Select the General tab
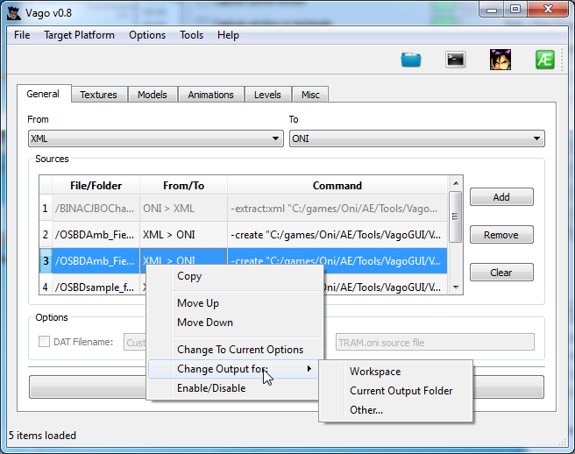 click(x=43, y=94)
